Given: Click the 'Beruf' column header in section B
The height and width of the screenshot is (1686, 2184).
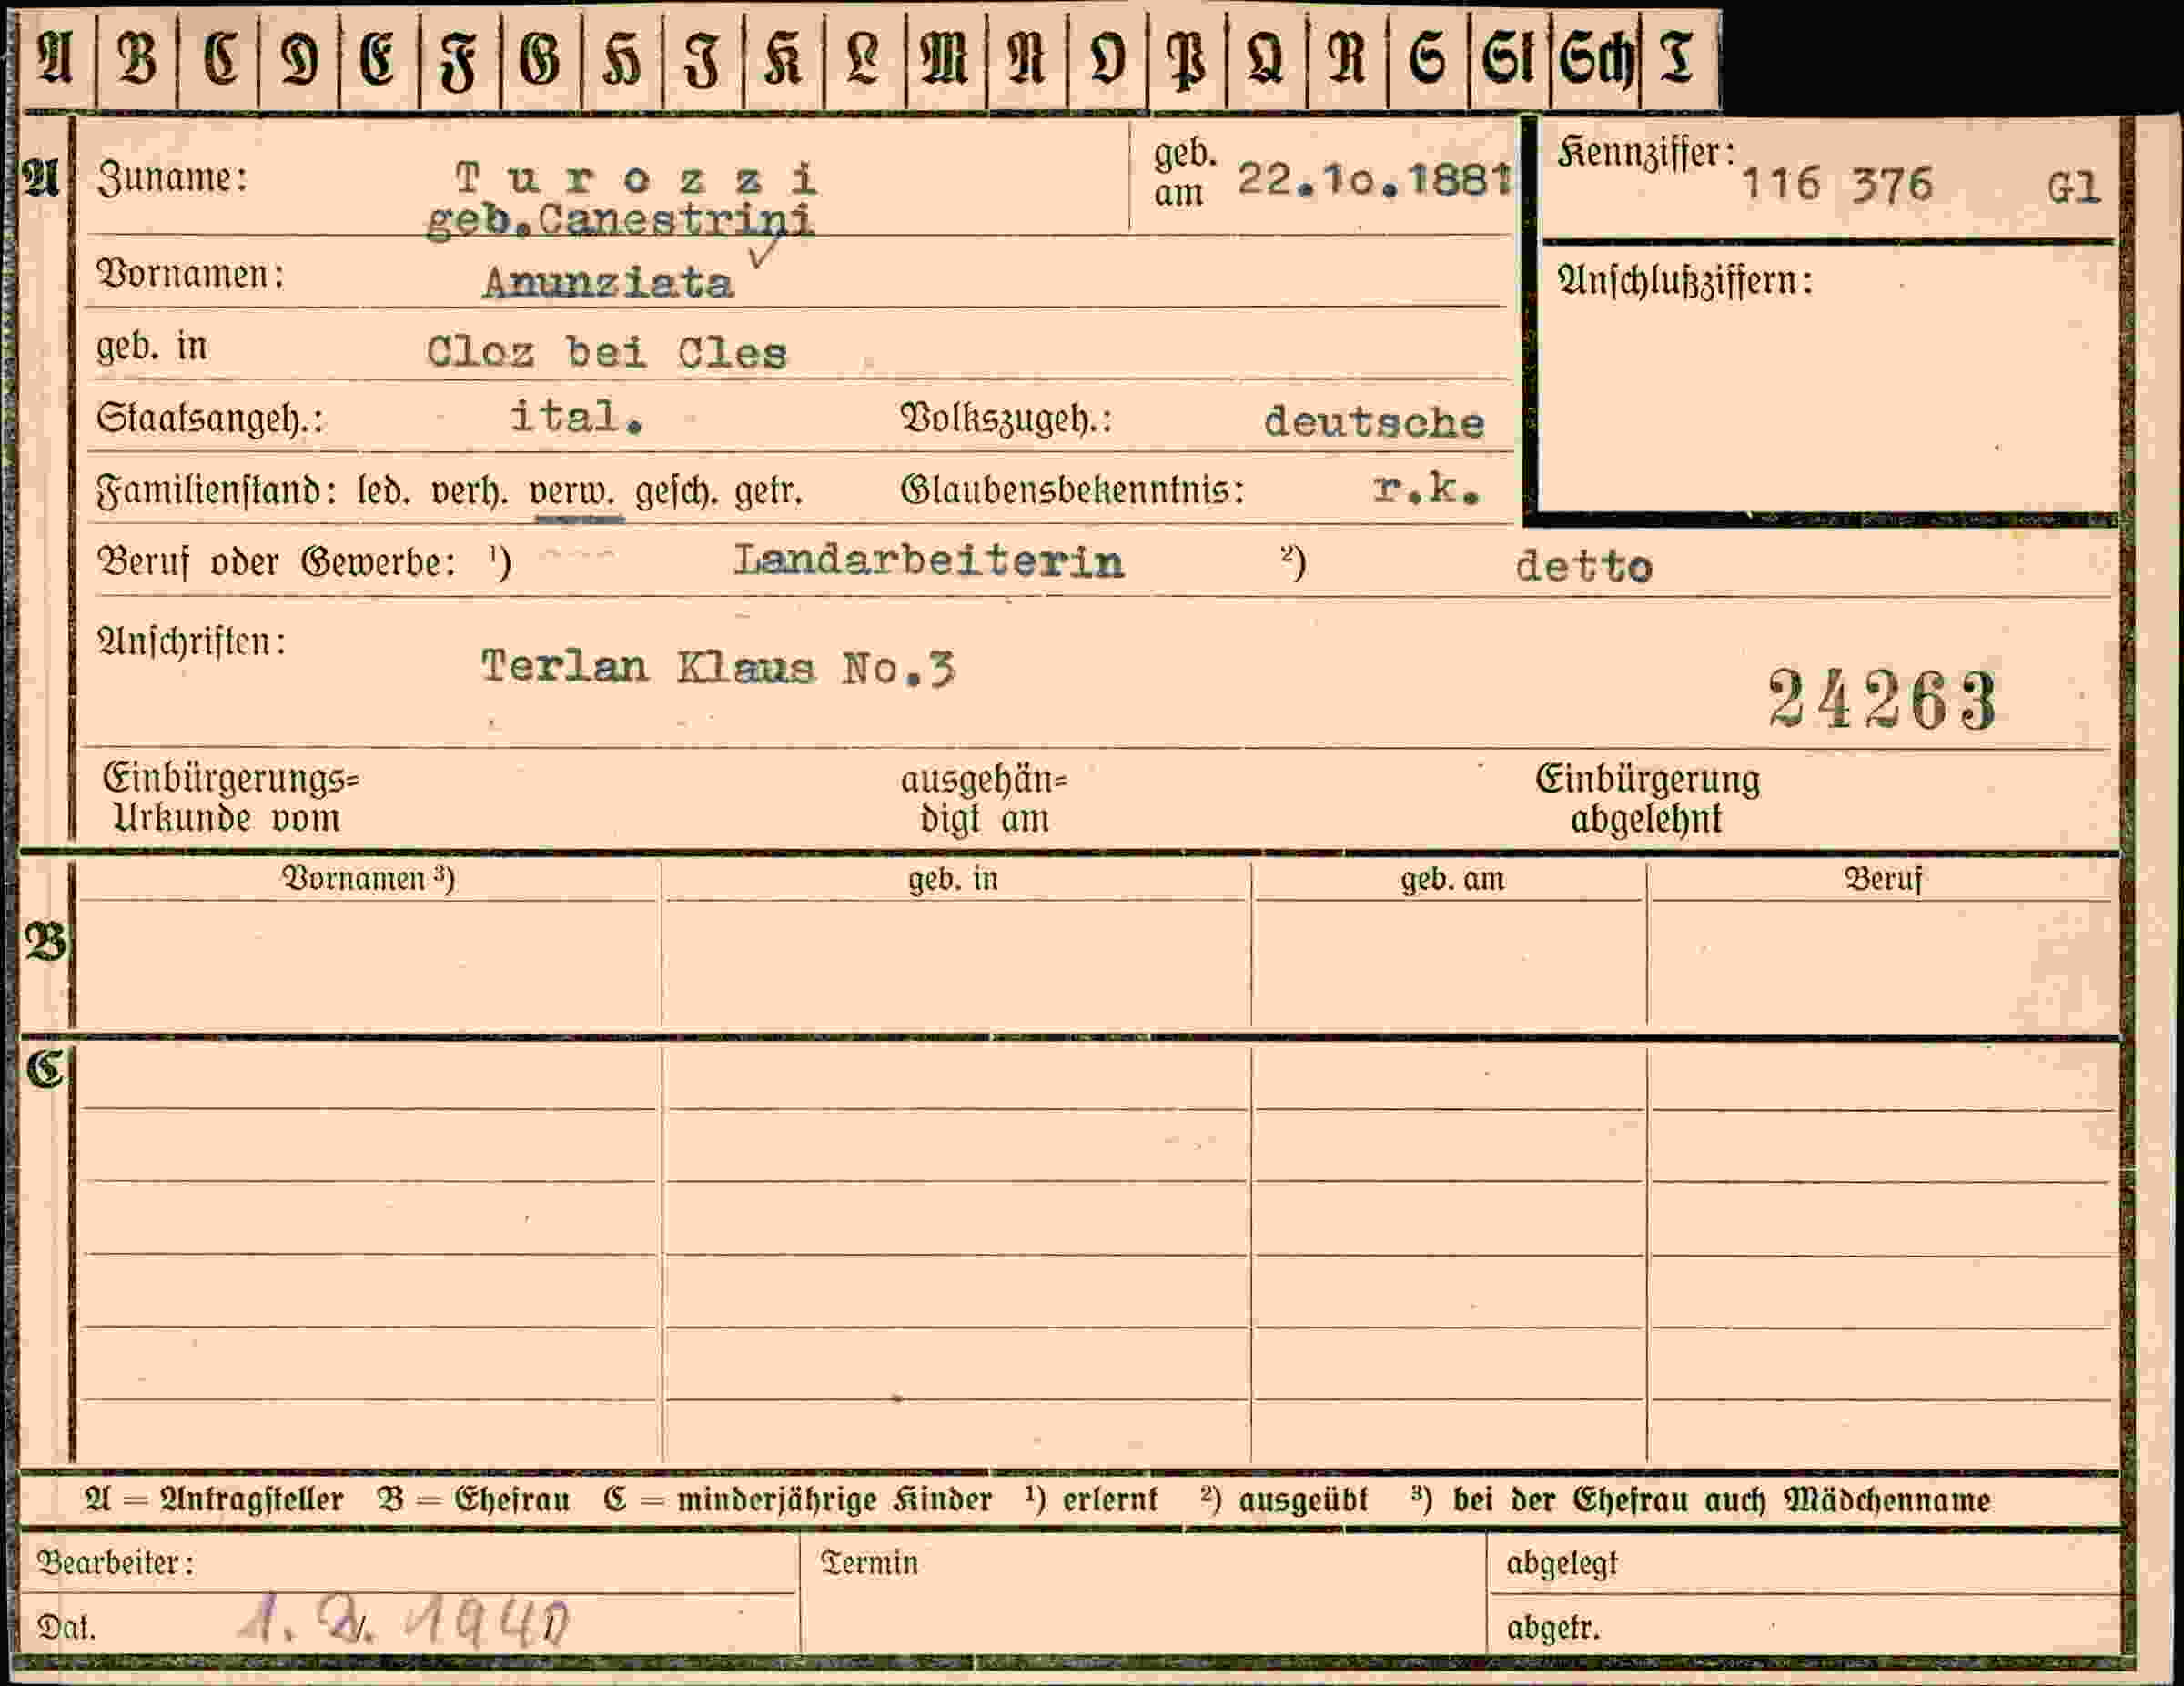Looking at the screenshot, I should (x=1883, y=879).
